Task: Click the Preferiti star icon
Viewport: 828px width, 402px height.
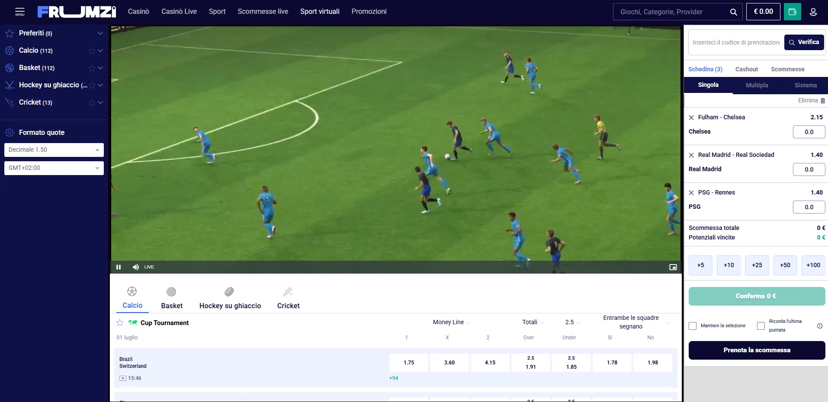Action: pos(10,33)
